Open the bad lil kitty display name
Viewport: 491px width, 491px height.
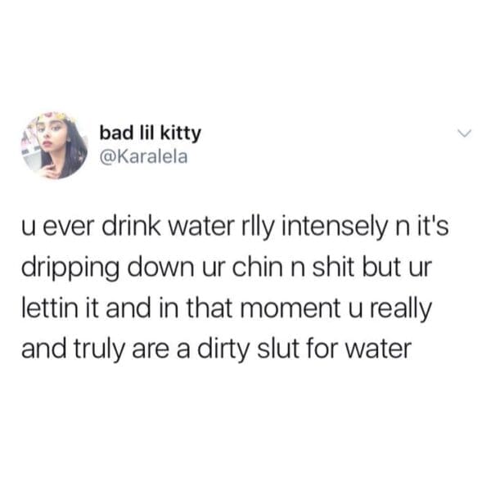tap(150, 133)
